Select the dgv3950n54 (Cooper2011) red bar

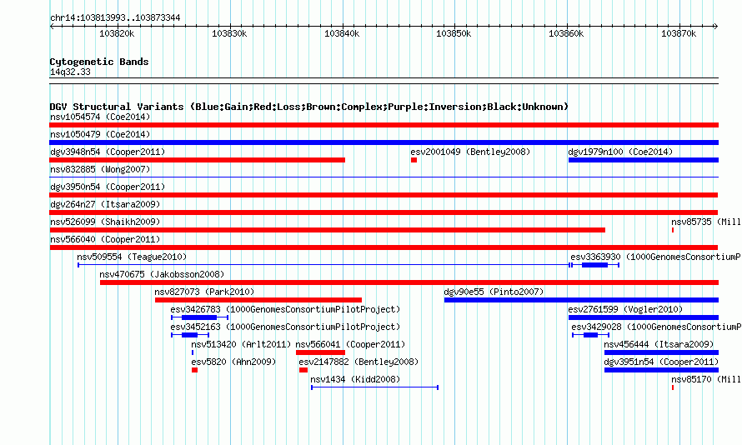pos(384,195)
